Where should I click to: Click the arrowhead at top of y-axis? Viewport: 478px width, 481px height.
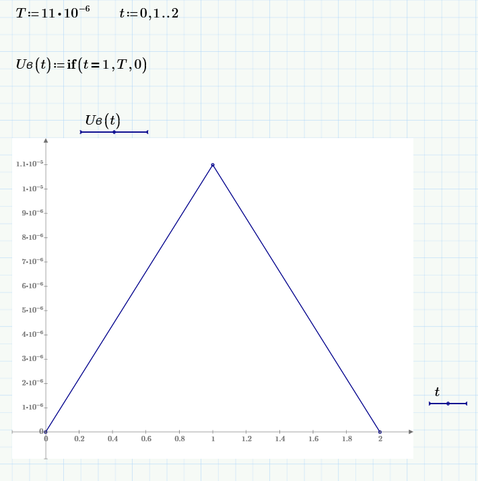click(46, 141)
